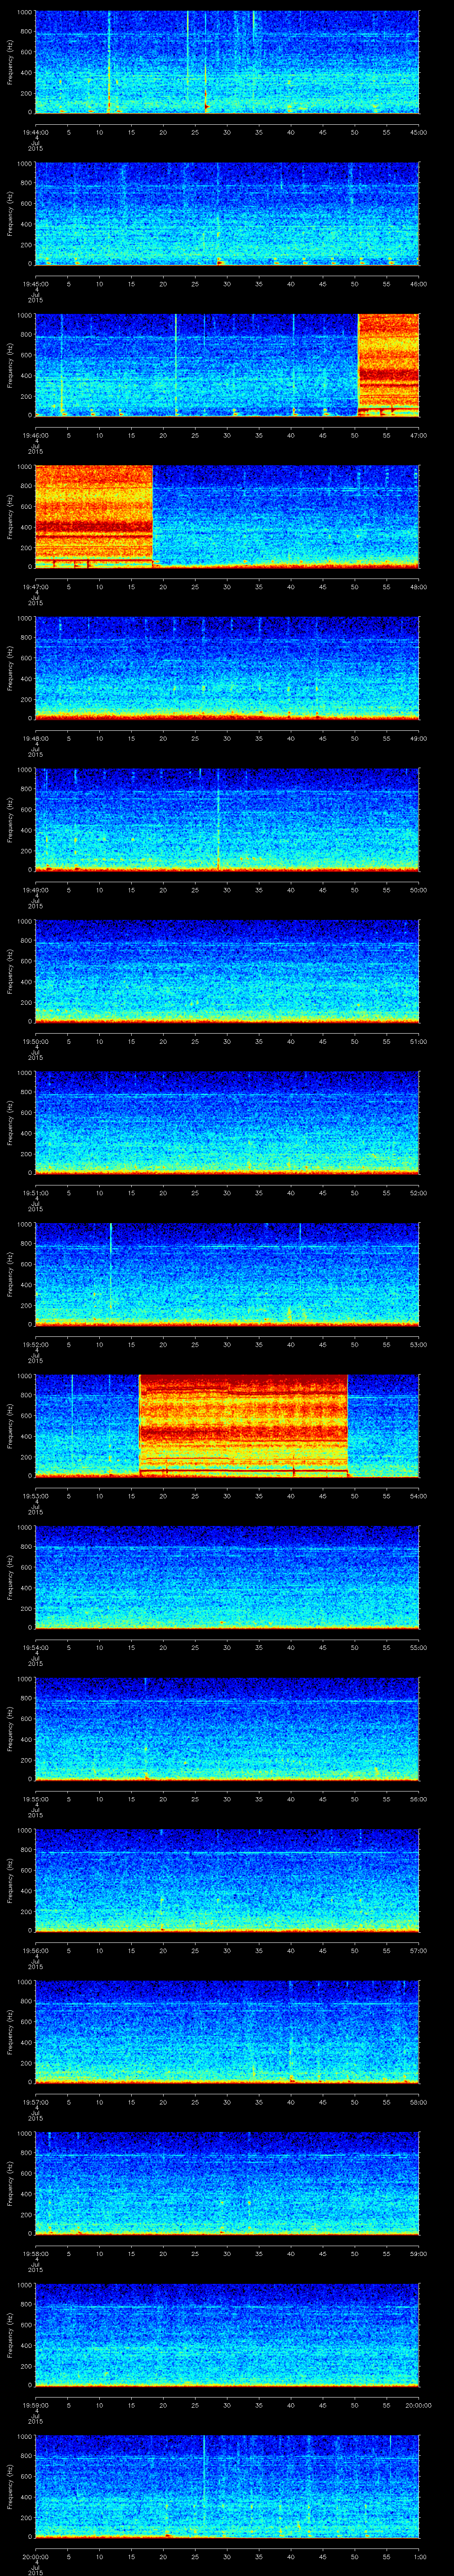Click the 19:54:00 start time label
The image size is (454, 2576).
[x=36, y=1648]
